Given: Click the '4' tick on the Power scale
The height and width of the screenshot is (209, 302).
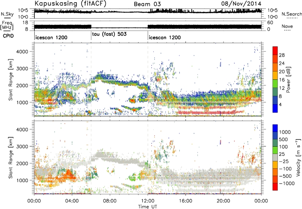Looking at the screenshot, I should 280,104.
